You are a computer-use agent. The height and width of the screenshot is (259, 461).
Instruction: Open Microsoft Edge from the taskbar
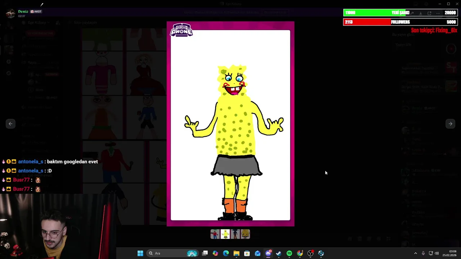226,253
